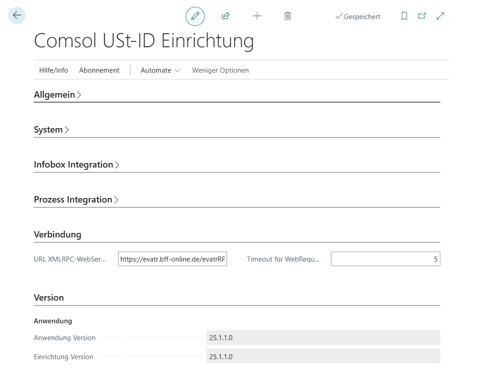Open the Automate dropdown menu
This screenshot has height=371, width=483.
160,70
